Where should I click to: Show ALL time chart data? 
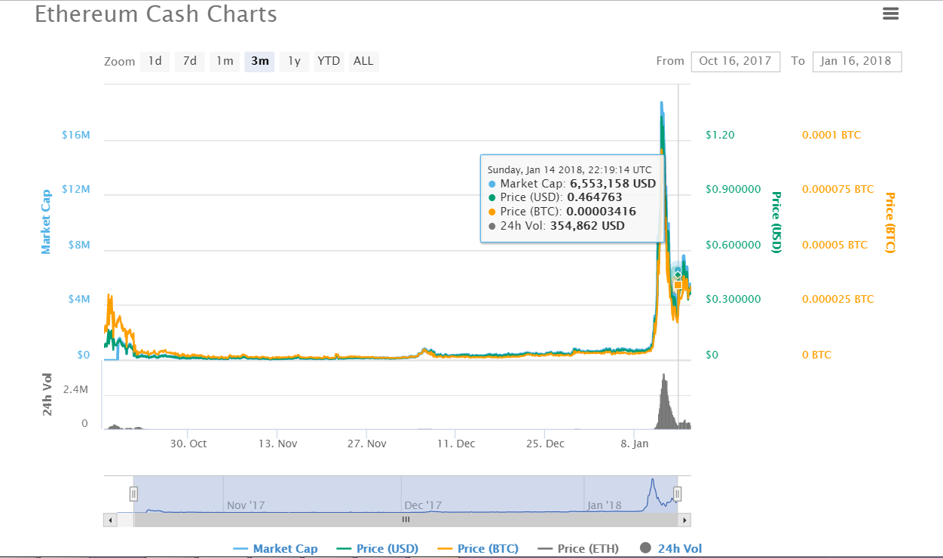[363, 61]
